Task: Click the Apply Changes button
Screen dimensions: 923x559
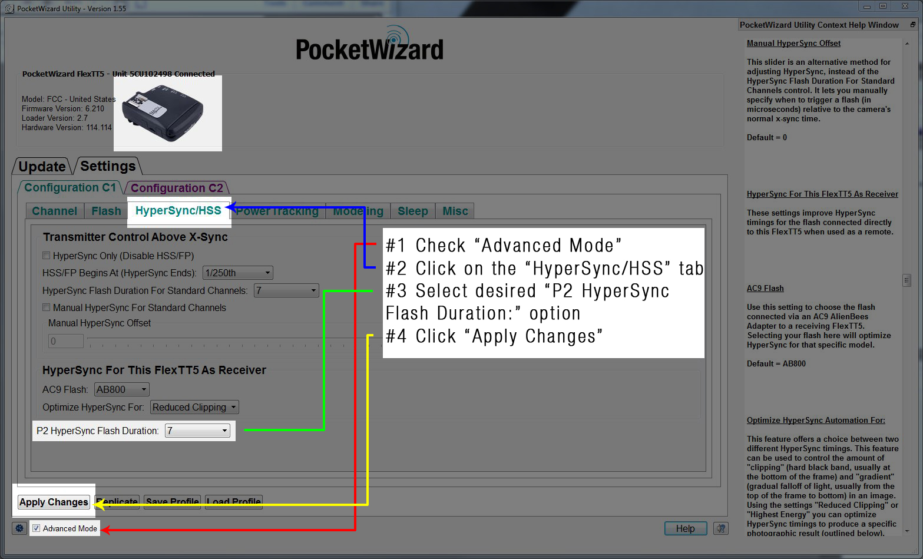Action: point(54,502)
